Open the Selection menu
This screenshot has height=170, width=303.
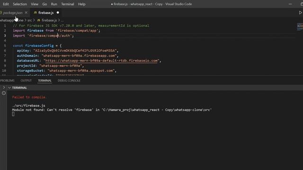(20, 4)
